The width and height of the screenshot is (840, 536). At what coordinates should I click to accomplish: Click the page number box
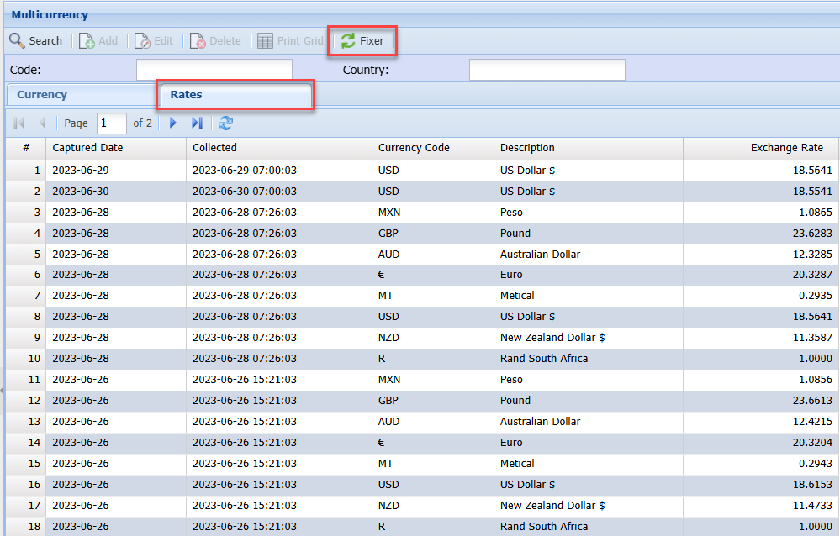pos(111,123)
